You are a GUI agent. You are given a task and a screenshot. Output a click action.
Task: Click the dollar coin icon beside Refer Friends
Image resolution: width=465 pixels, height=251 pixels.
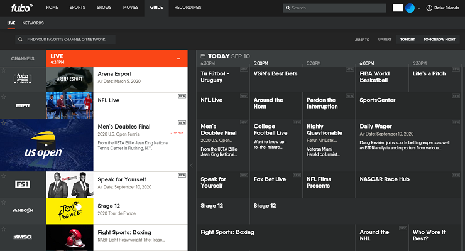point(429,8)
